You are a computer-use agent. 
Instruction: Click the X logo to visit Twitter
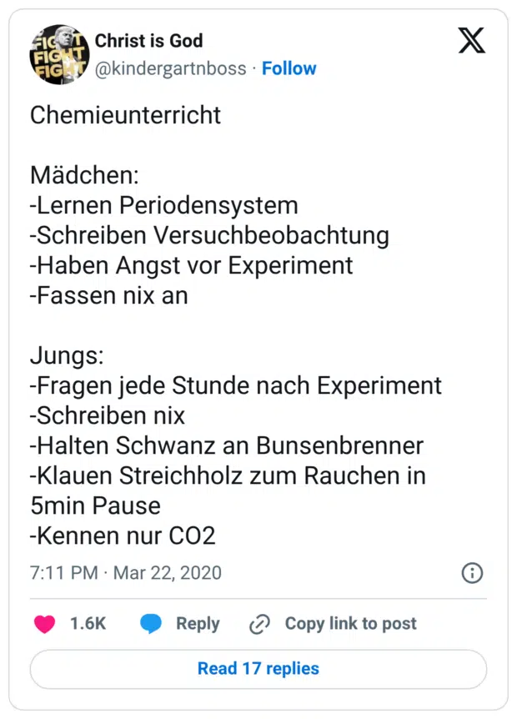(472, 40)
